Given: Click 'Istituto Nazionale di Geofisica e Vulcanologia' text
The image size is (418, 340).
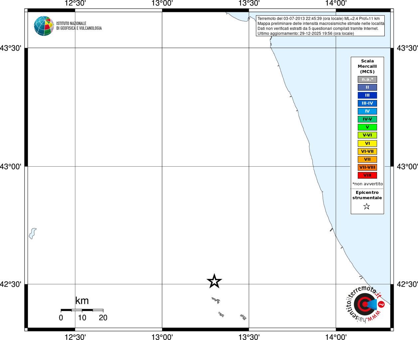Looking at the screenshot, I should pyautogui.click(x=79, y=26).
